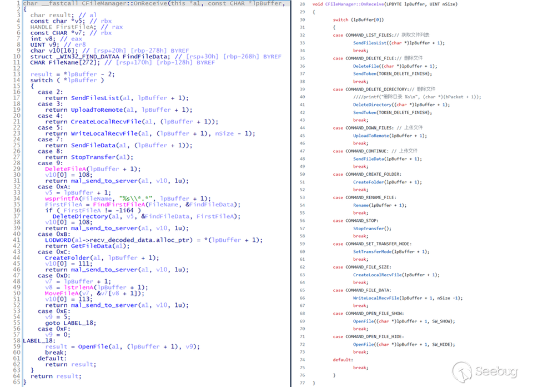Click default: label on source line 74
533x387 pixels.
[x=343, y=360]
